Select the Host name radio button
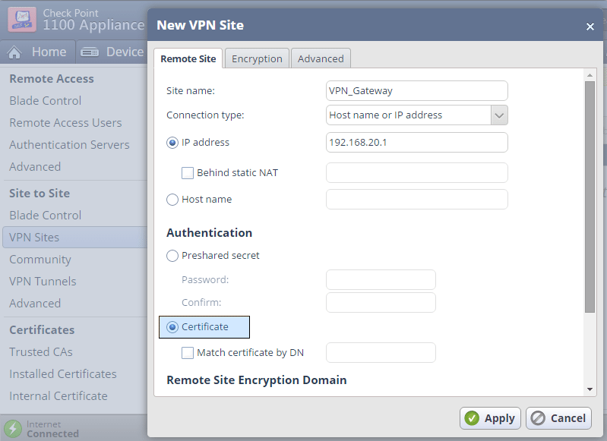This screenshot has width=607, height=441. click(172, 200)
